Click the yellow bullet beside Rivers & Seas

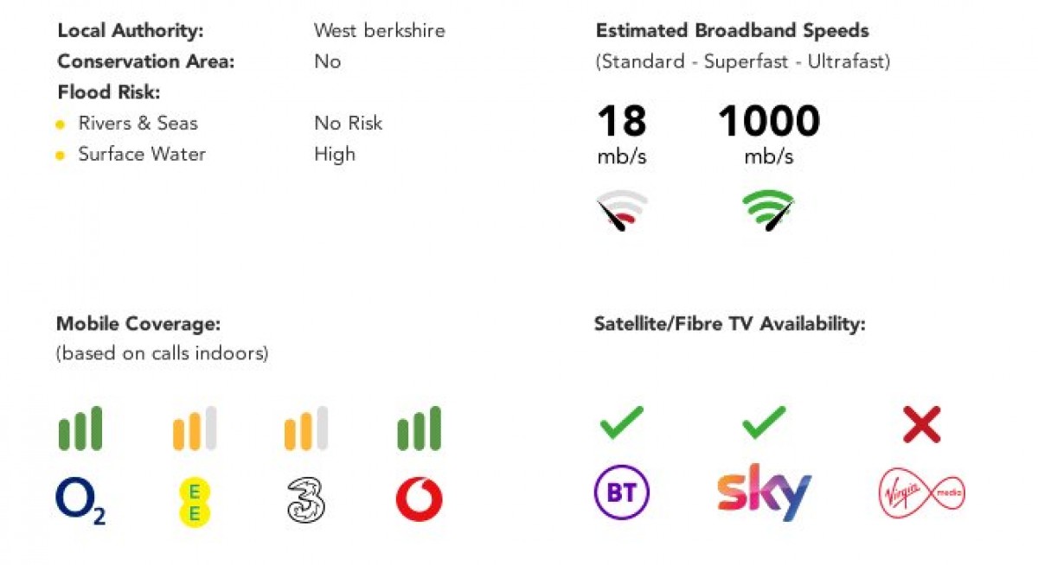(60, 124)
